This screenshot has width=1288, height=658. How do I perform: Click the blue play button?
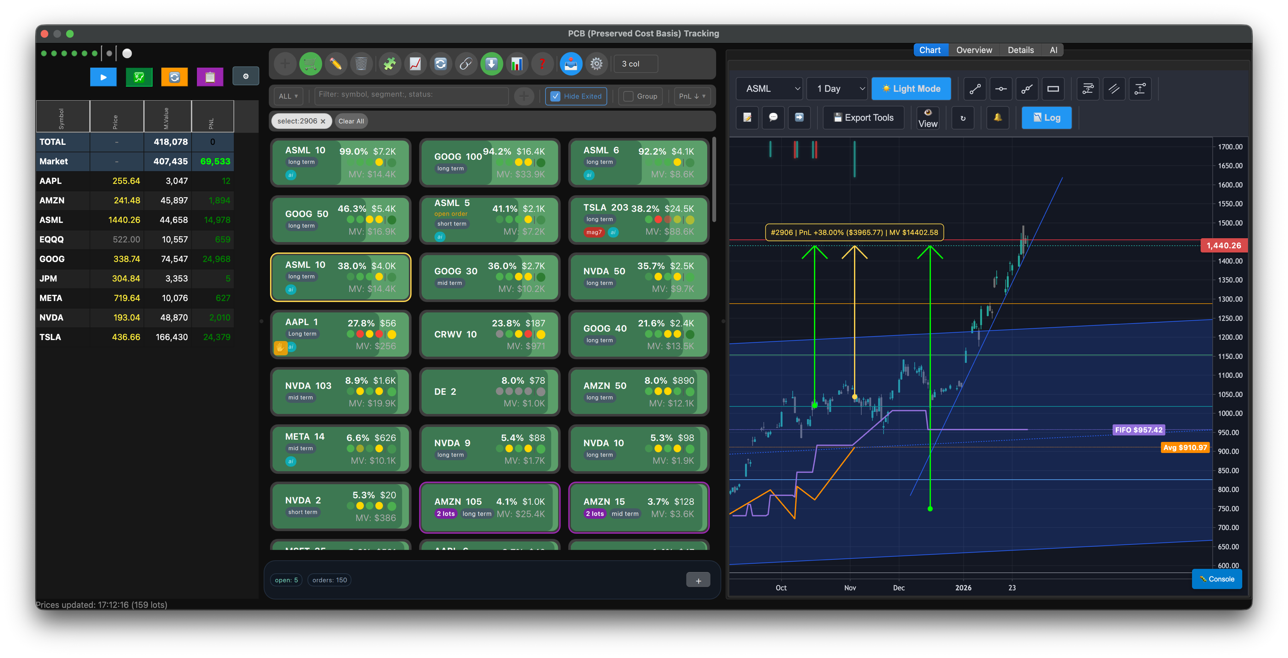[x=103, y=77]
